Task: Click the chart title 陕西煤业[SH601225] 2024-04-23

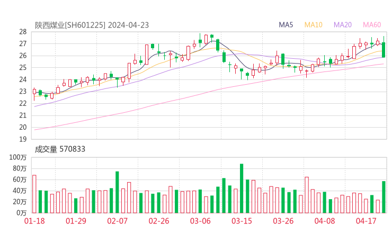Action: point(92,25)
